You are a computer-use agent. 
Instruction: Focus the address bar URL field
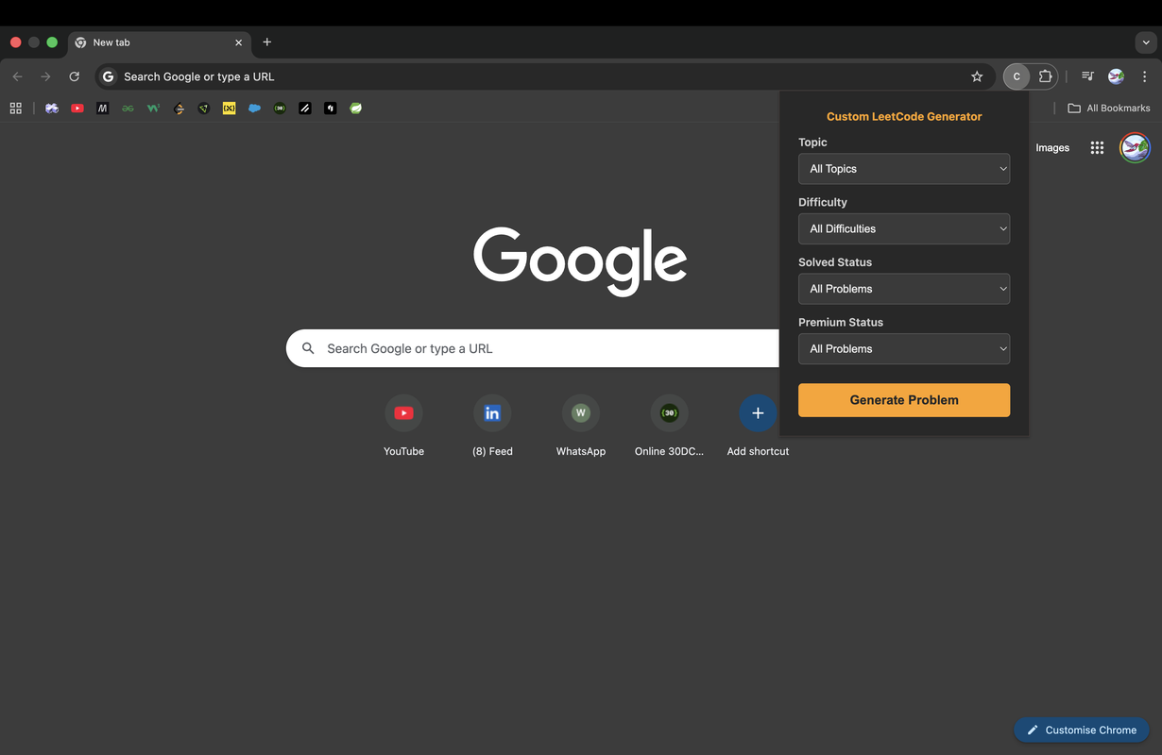[x=543, y=76]
